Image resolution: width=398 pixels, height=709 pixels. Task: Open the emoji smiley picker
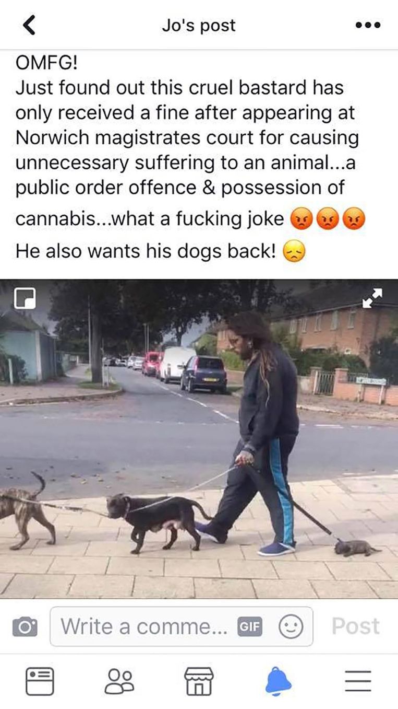coord(291,626)
